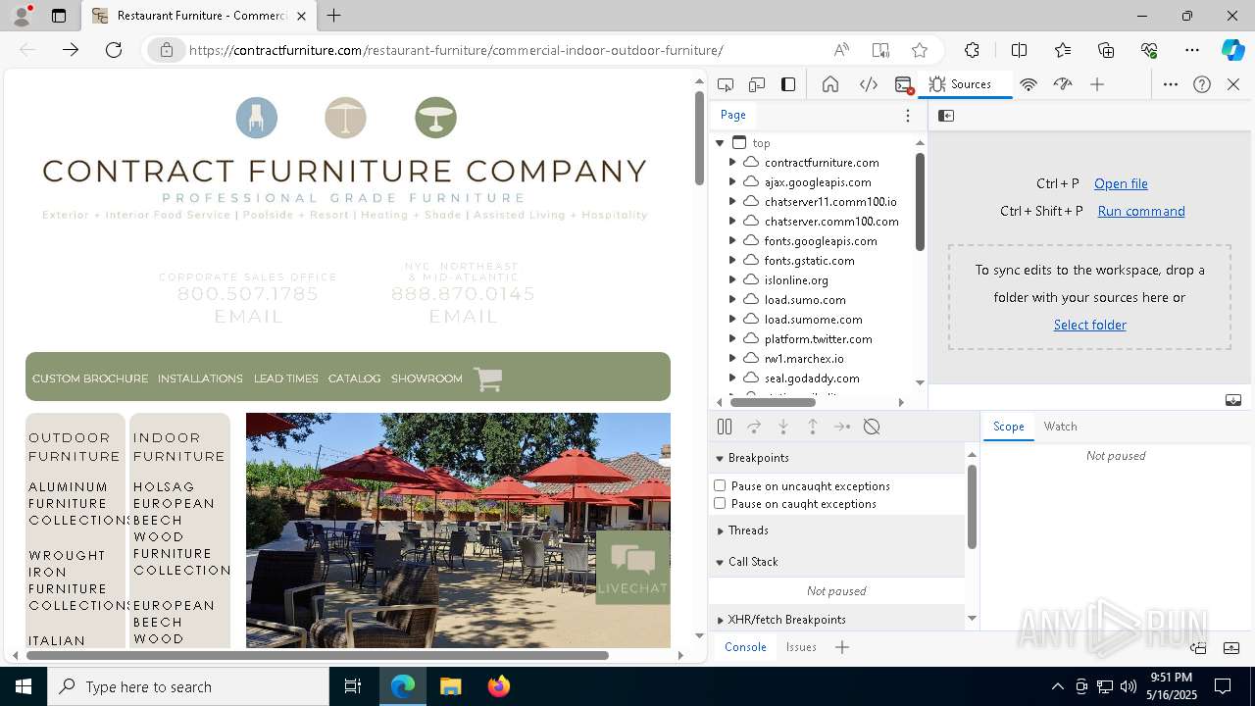Open the Console tool with error badge
The image size is (1255, 706).
(904, 84)
